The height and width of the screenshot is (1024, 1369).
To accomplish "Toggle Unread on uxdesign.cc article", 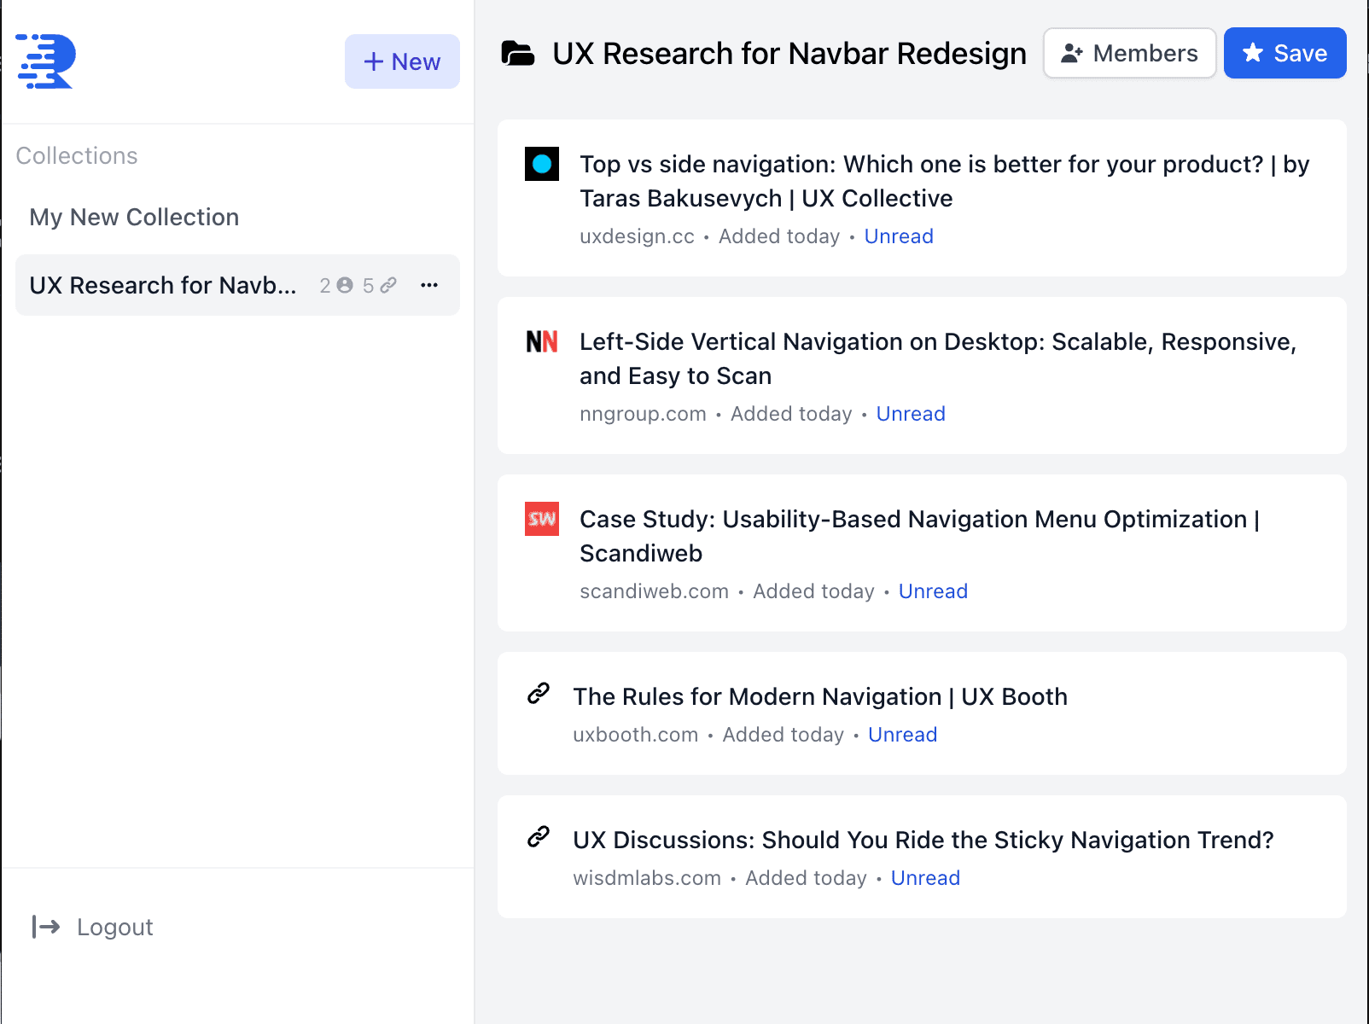I will point(899,236).
